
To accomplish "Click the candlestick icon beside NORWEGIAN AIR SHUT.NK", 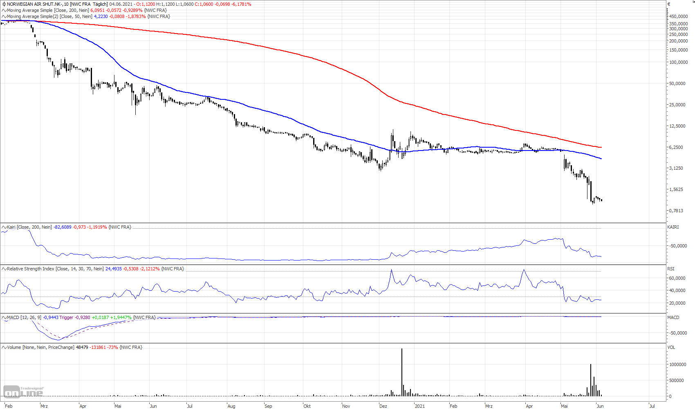I will tap(4, 4).
